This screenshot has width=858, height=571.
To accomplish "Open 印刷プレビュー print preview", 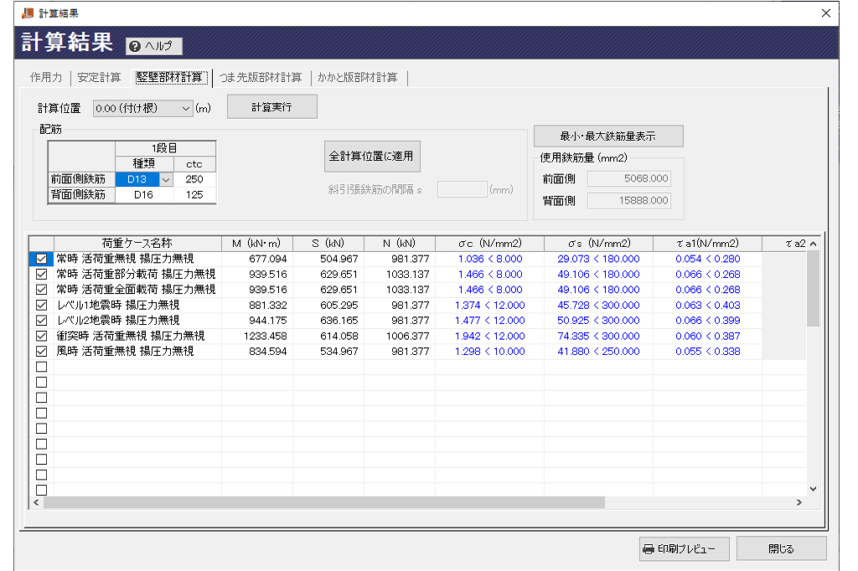I will click(684, 548).
